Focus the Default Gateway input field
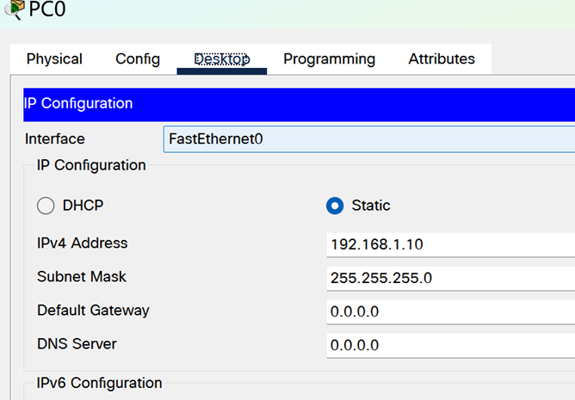 451,312
